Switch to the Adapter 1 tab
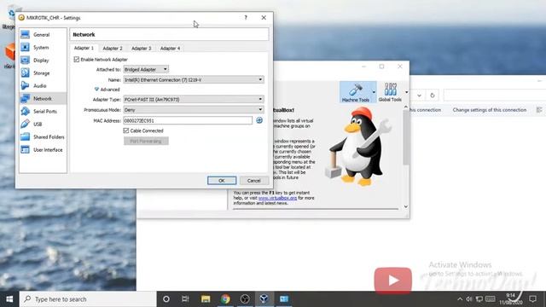 click(84, 48)
